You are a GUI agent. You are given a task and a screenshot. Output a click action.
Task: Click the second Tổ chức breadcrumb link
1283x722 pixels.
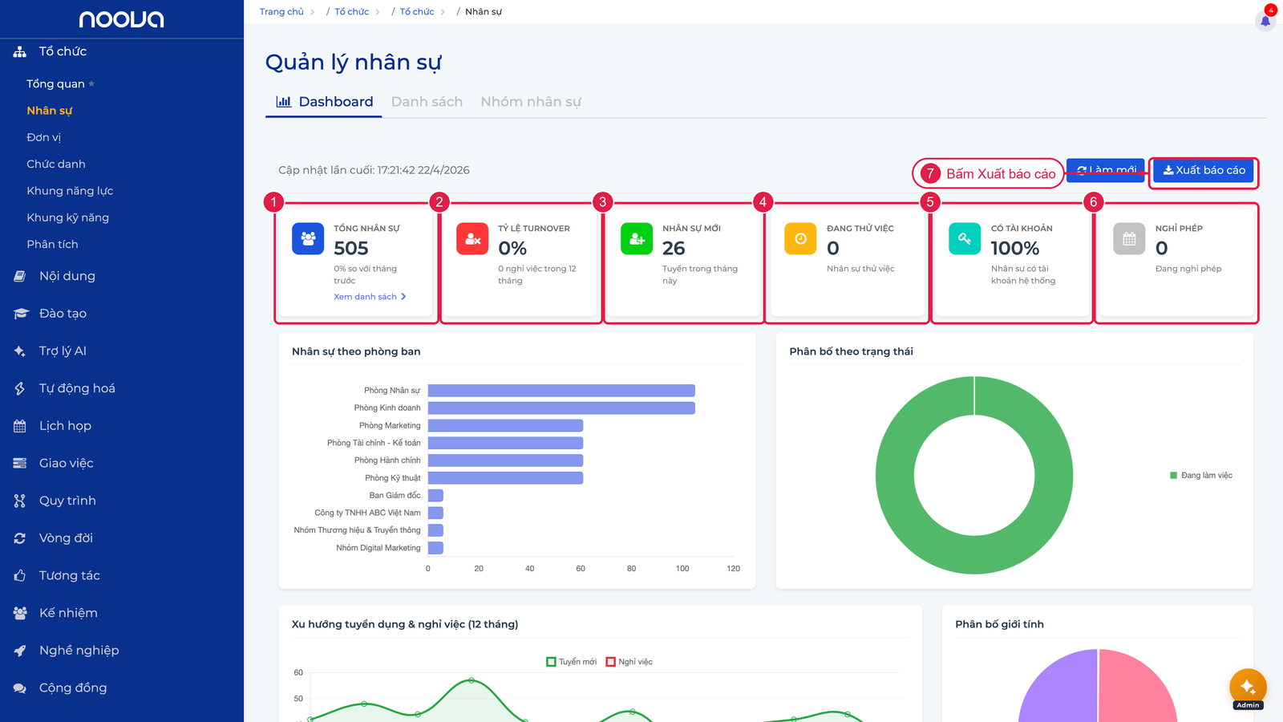(x=417, y=12)
